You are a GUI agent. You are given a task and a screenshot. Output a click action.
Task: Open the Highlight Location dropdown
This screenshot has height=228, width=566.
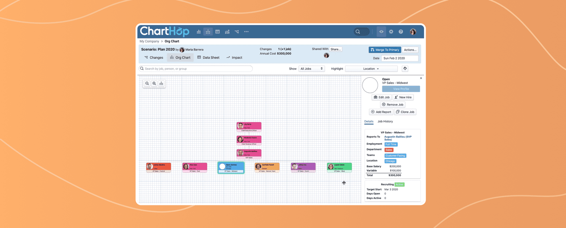(x=371, y=69)
